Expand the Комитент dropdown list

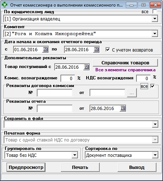coord(155,34)
